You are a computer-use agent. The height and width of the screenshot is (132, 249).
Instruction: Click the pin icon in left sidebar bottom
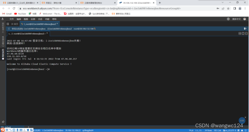3,122
